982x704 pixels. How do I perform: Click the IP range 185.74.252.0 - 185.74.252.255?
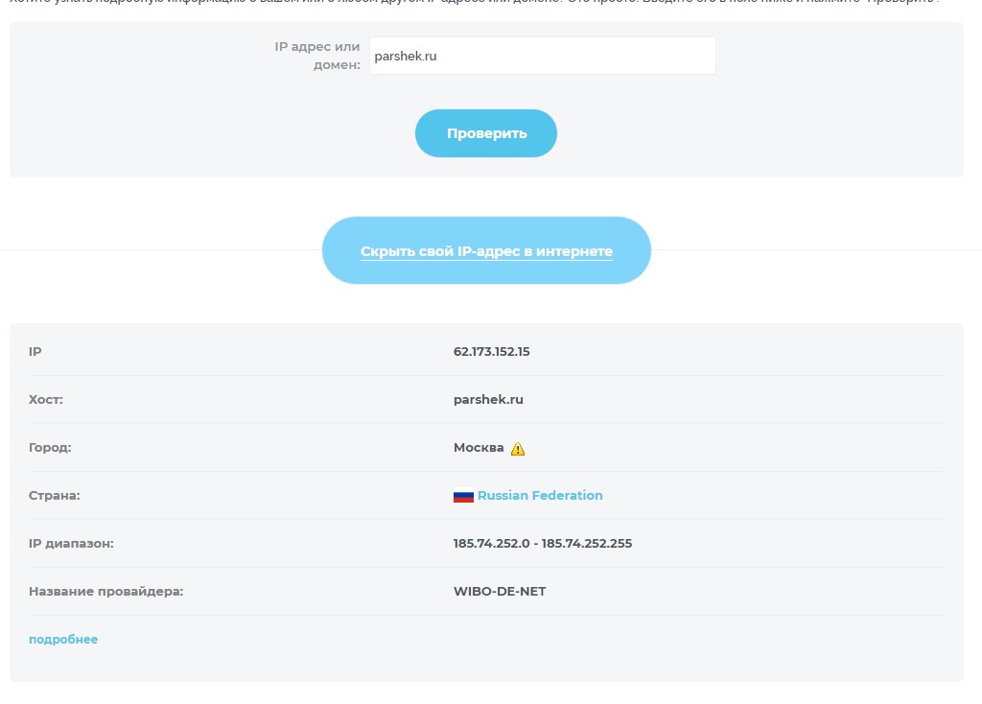click(542, 544)
